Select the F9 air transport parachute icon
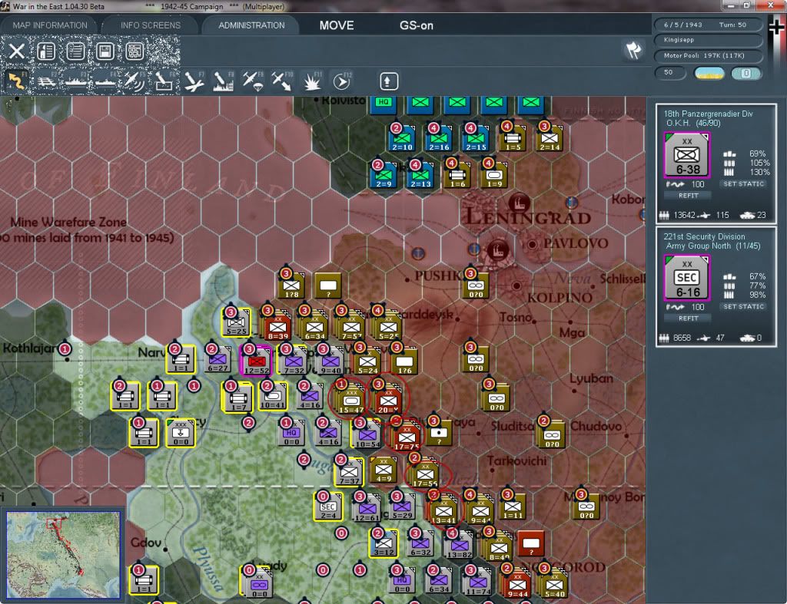 252,81
